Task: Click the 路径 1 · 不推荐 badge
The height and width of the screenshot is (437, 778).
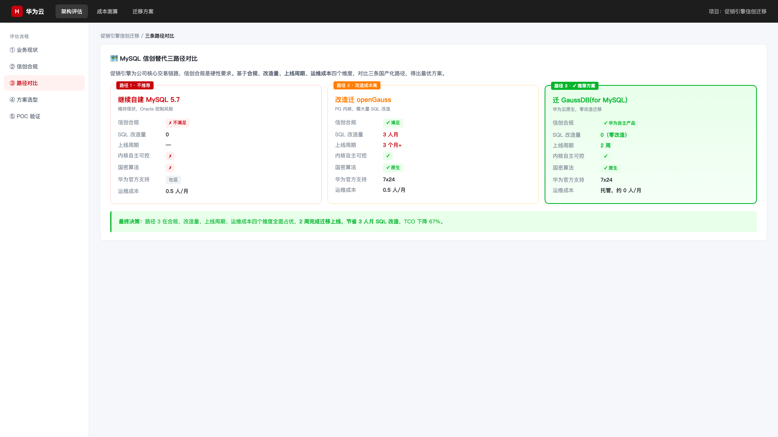Action: coord(135,85)
